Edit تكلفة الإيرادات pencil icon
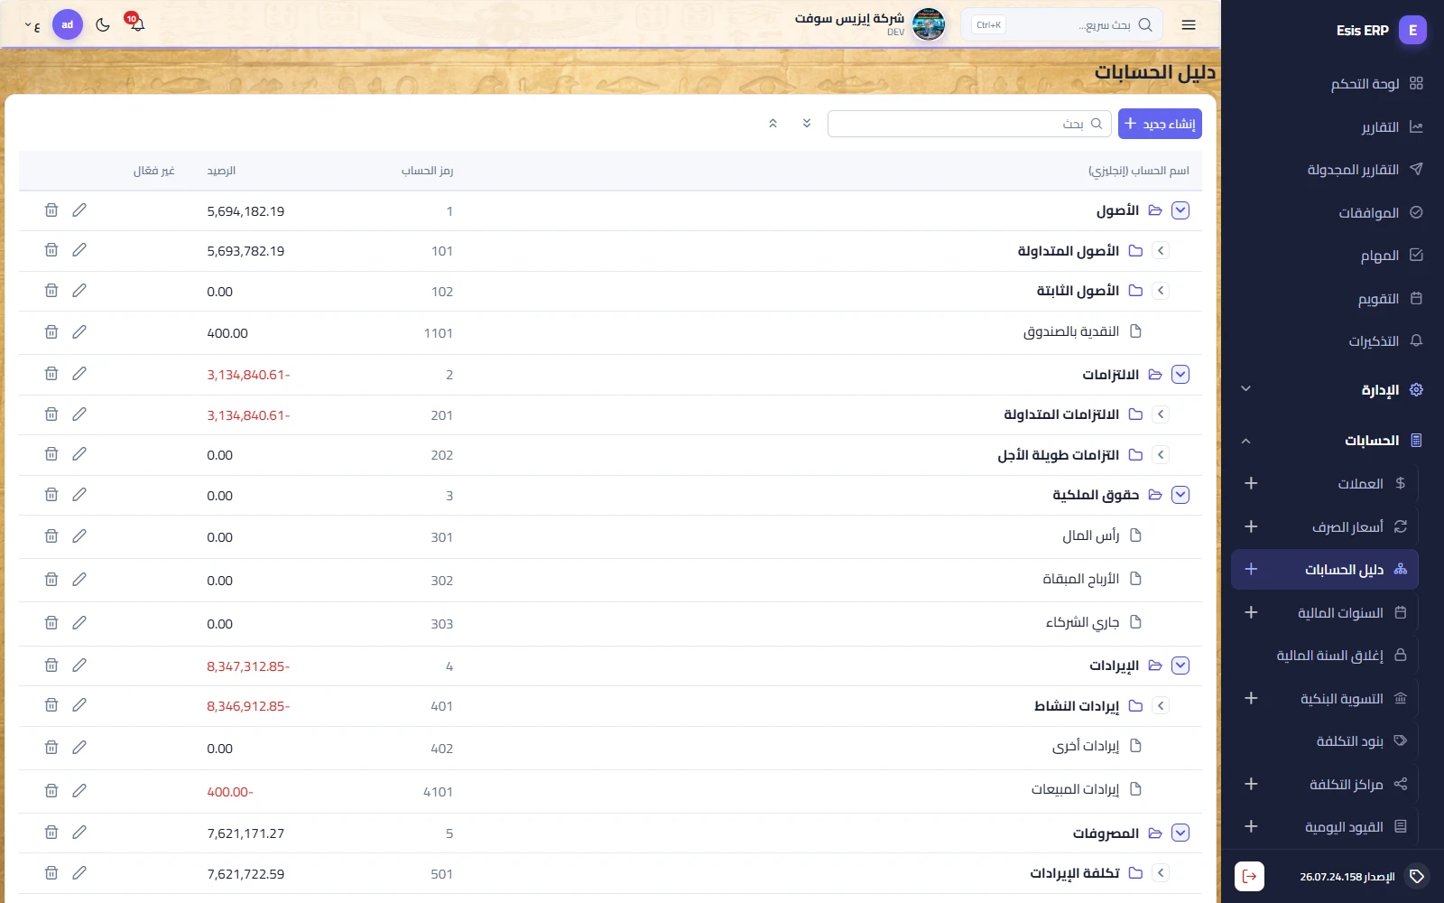The image size is (1444, 903). tap(79, 873)
